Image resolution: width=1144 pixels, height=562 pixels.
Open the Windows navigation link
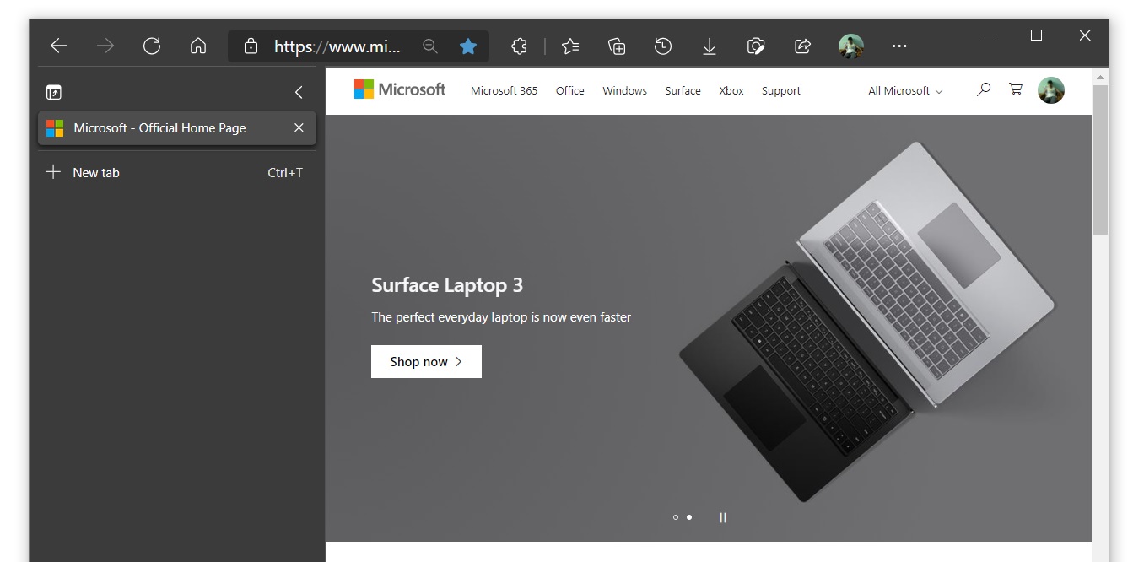coord(625,91)
